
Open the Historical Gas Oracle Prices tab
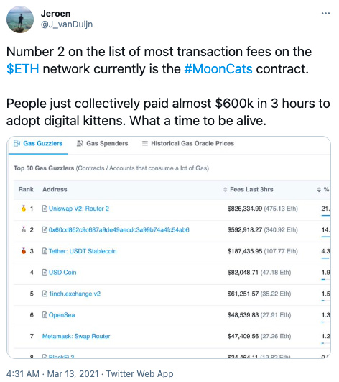pyautogui.click(x=187, y=143)
